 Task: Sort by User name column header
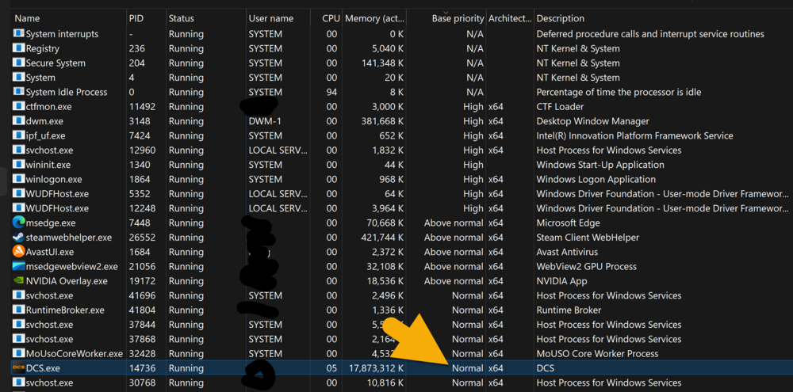click(x=270, y=19)
